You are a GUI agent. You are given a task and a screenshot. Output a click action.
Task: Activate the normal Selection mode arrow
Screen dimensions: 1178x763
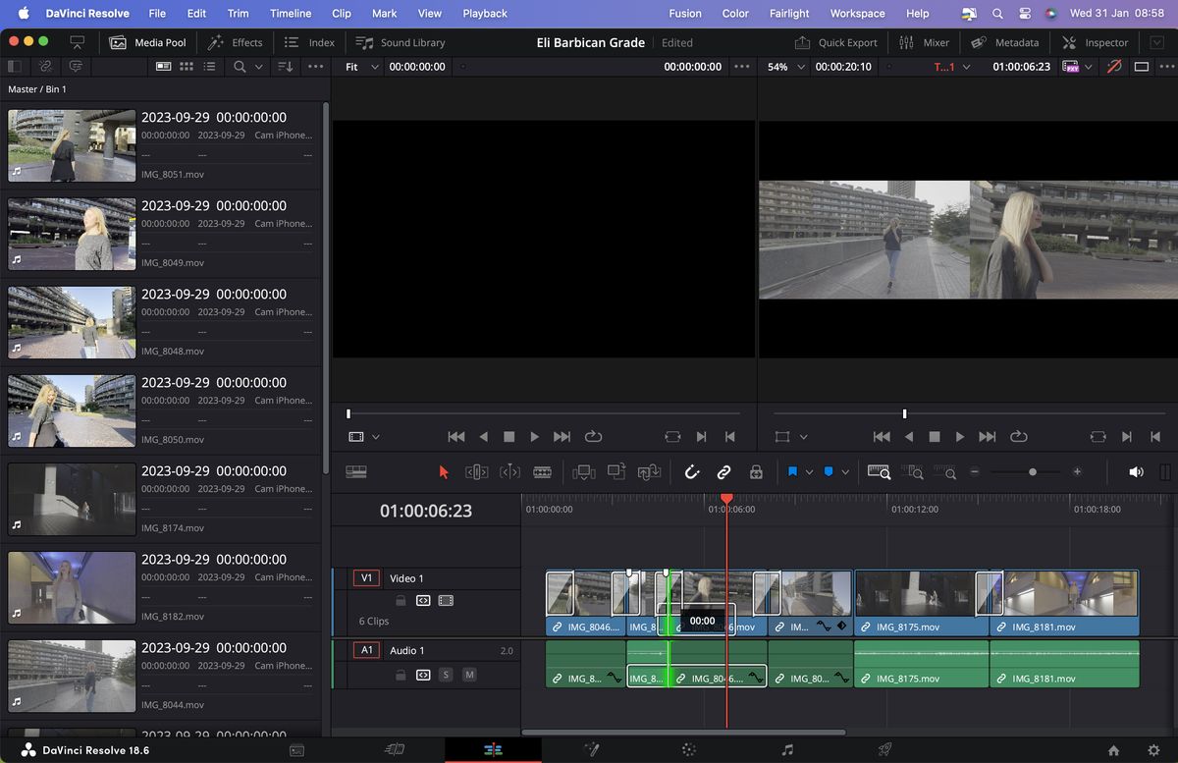click(x=444, y=472)
